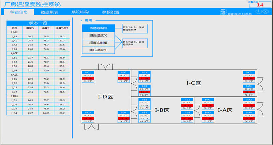The image size is (273, 145).
Task: Select sensor I-B1 header on floor plan
Action: 145,100
